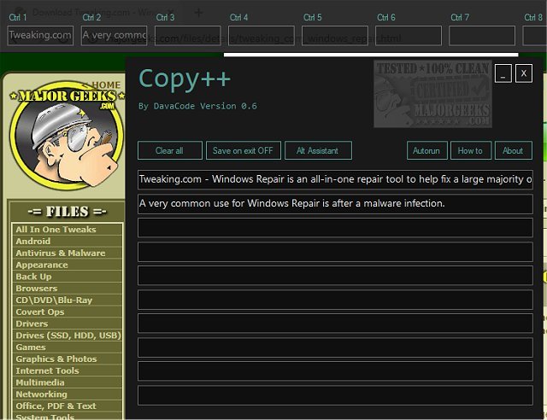The width and height of the screenshot is (547, 420).
Task: Open All In One Tweaks category
Action: tap(67, 230)
